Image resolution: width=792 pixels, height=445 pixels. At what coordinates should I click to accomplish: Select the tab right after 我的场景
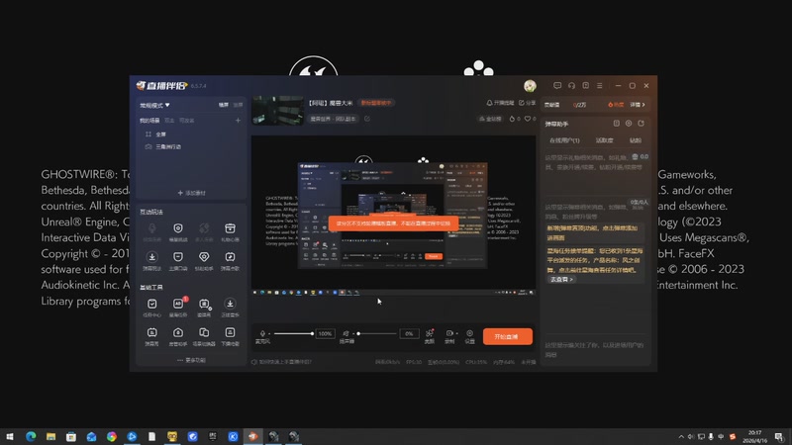169,121
